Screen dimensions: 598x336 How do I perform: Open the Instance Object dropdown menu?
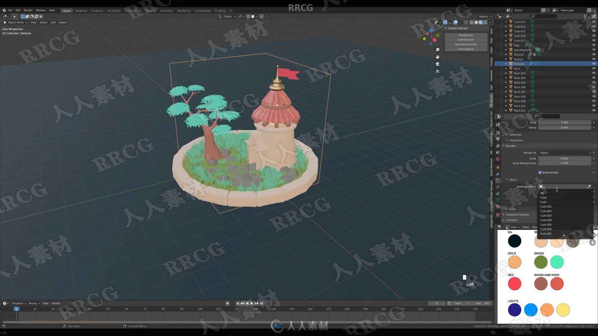point(565,186)
